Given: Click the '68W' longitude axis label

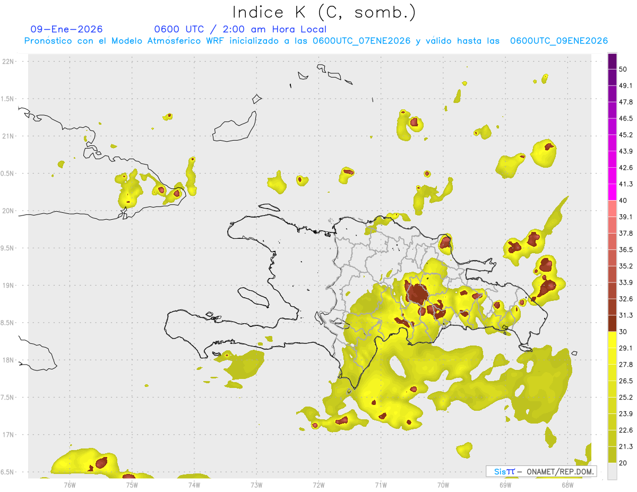Looking at the screenshot, I should pos(567,485).
